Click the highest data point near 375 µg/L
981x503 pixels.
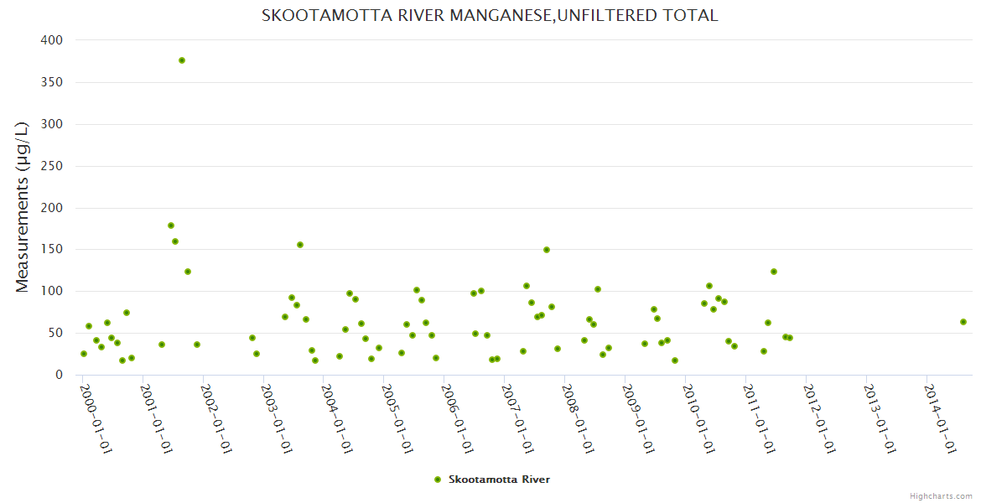pyautogui.click(x=182, y=60)
